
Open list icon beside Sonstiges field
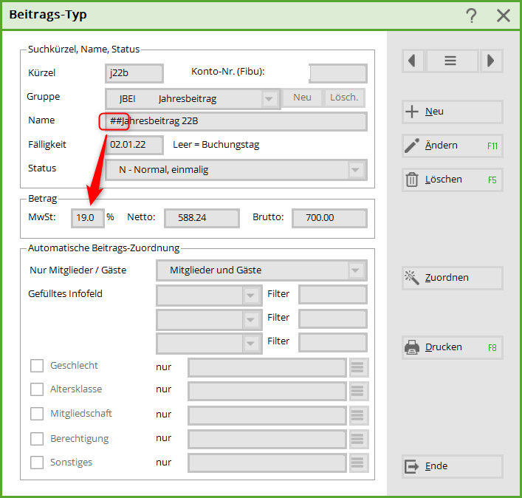358,463
